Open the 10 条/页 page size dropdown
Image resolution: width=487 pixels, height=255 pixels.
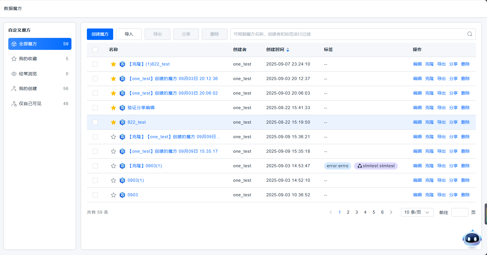pos(417,212)
